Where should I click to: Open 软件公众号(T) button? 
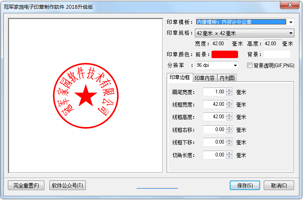(68, 185)
